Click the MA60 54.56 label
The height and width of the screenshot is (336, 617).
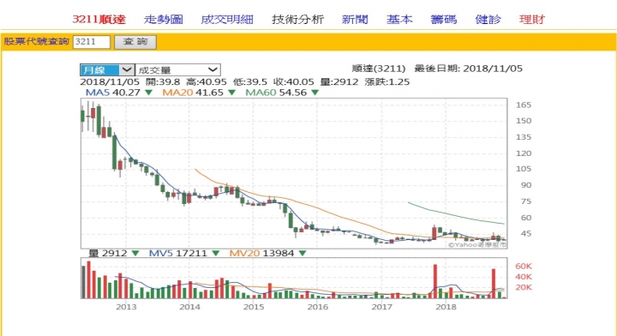point(276,93)
